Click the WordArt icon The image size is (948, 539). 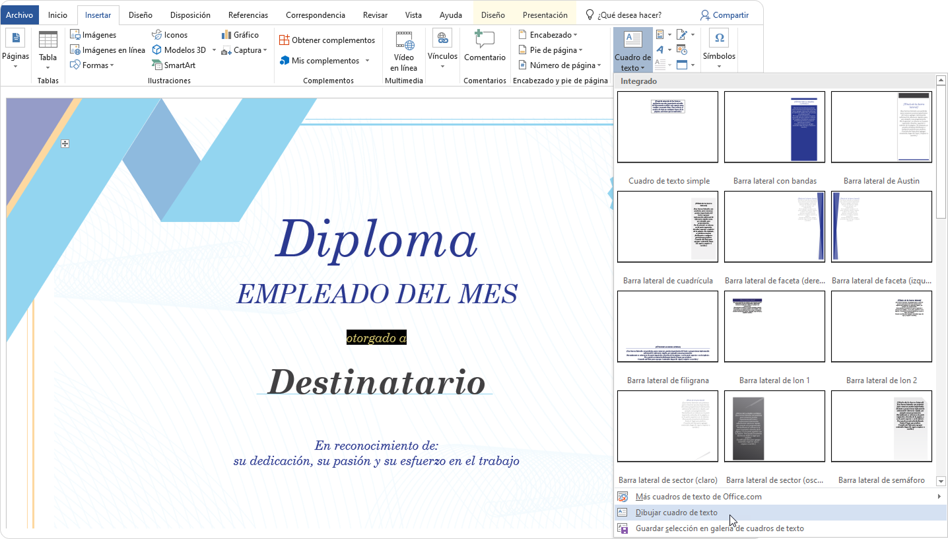point(660,50)
